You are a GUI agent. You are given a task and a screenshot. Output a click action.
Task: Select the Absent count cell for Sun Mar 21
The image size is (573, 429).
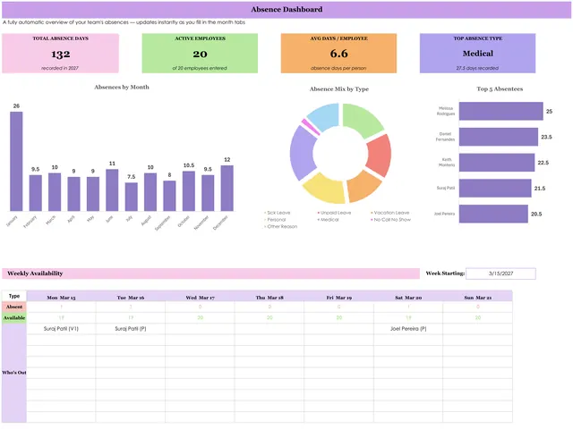(477, 307)
